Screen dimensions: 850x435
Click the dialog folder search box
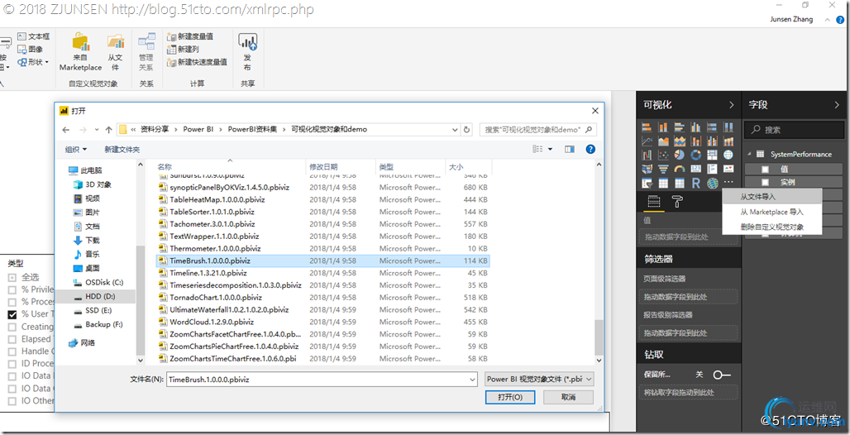pos(537,130)
